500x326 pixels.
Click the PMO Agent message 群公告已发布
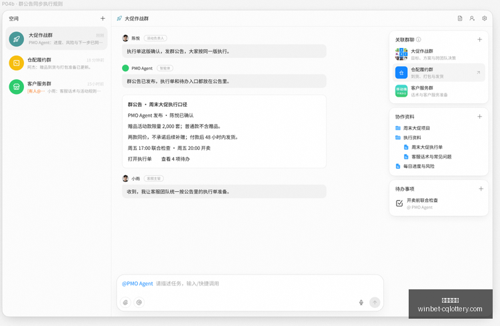224,81
